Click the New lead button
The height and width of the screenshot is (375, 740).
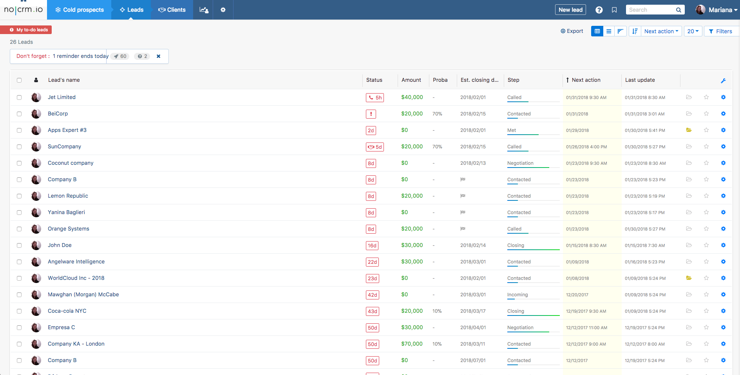pos(570,10)
